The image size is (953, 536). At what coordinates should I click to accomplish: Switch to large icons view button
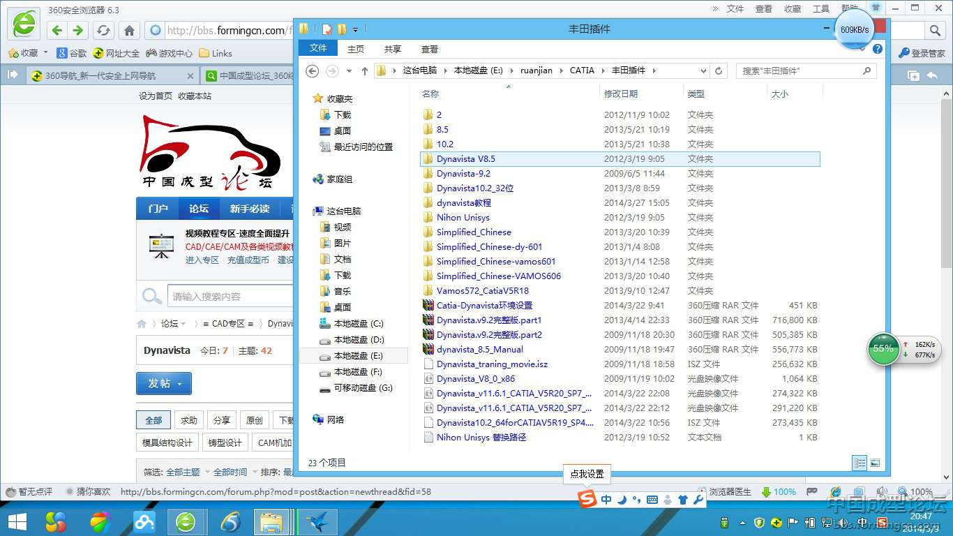coord(875,463)
